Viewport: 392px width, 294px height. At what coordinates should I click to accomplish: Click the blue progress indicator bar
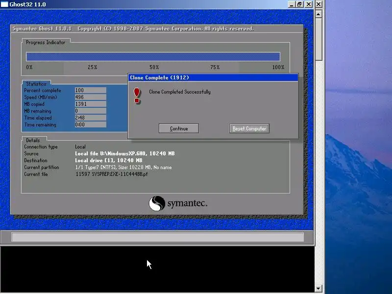click(153, 57)
